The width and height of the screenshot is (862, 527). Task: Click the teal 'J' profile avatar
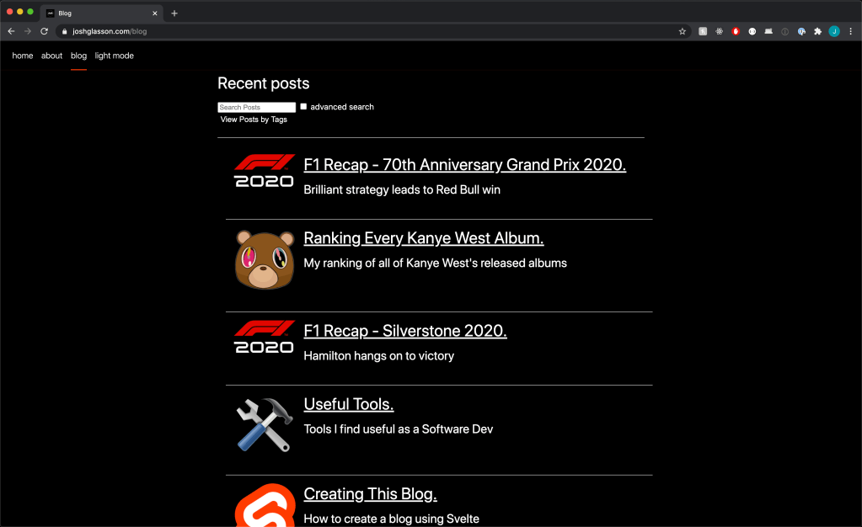click(833, 31)
